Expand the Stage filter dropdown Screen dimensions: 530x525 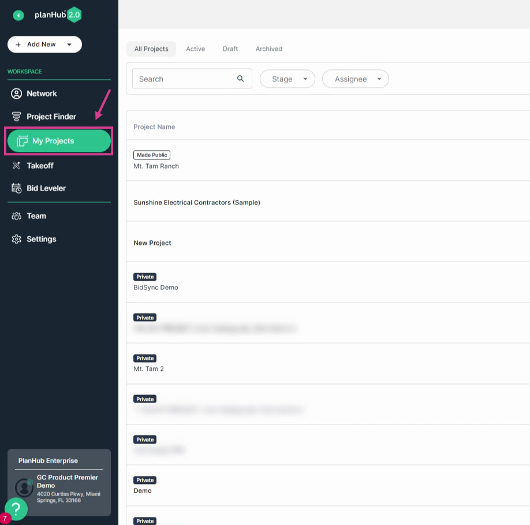pos(288,79)
